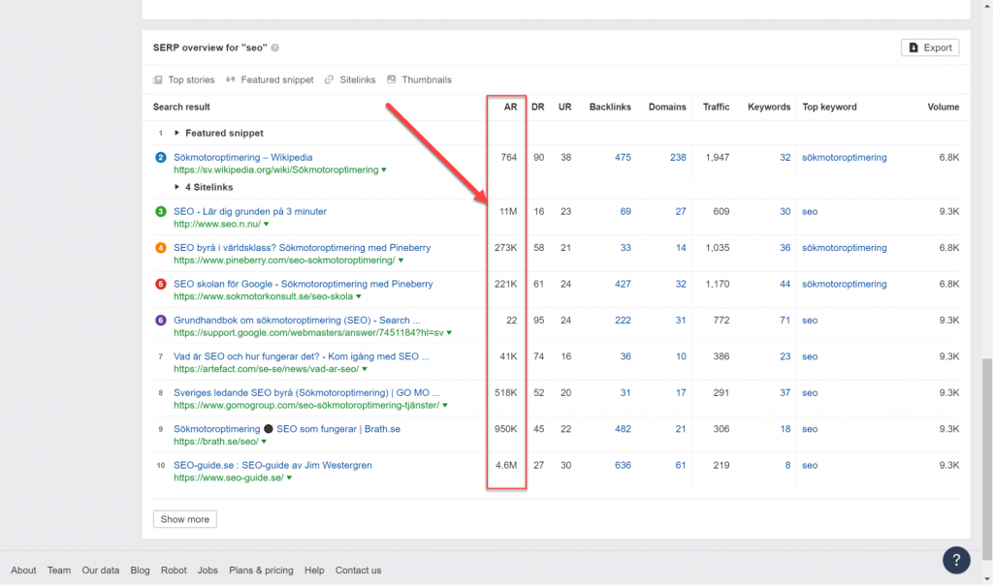Click the help question mark beside SERP overview title
The image size is (993, 585).
coord(274,47)
